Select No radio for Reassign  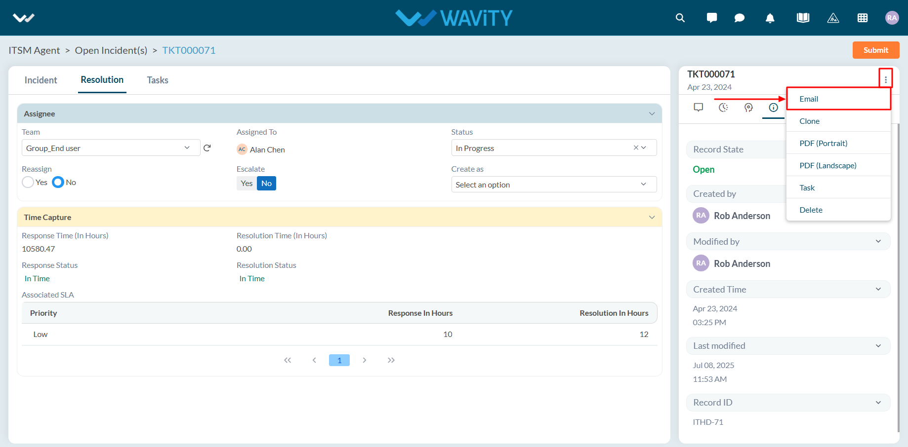(58, 182)
